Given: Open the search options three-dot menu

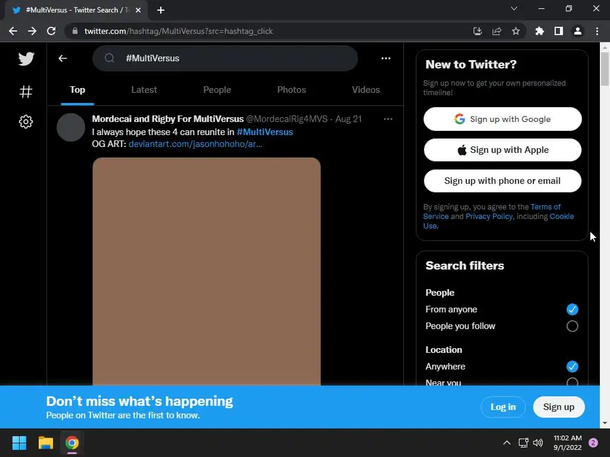Looking at the screenshot, I should pos(385,58).
